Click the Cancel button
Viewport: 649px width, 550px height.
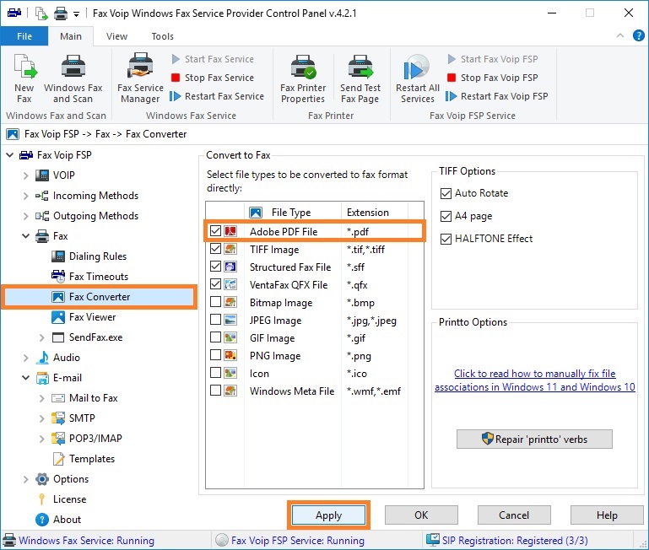tap(514, 515)
